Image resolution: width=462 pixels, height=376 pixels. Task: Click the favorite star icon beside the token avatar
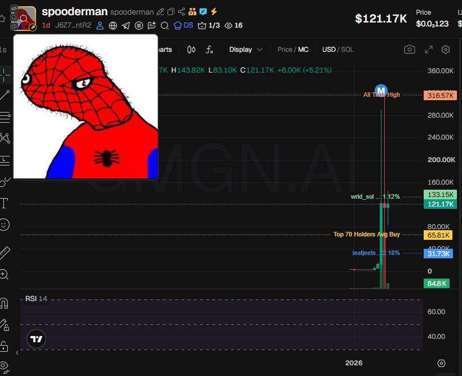pyautogui.click(x=2, y=19)
